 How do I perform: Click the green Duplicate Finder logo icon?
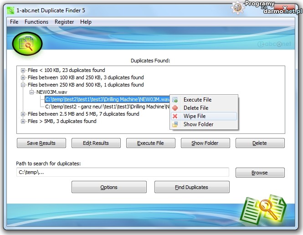click(27, 43)
